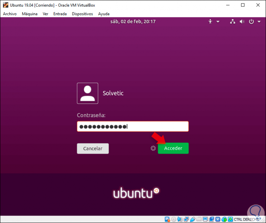Open the Entrada menu
266x223 pixels.
[x=60, y=14]
